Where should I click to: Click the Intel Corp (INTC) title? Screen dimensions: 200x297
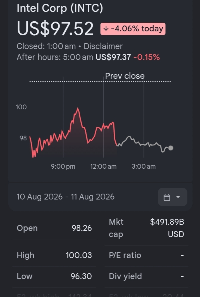[60, 8]
